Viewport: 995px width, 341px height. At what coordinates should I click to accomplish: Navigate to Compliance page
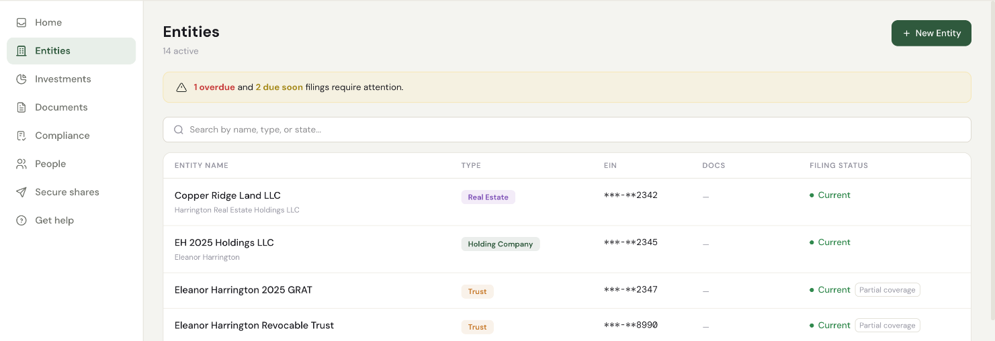tap(71, 135)
